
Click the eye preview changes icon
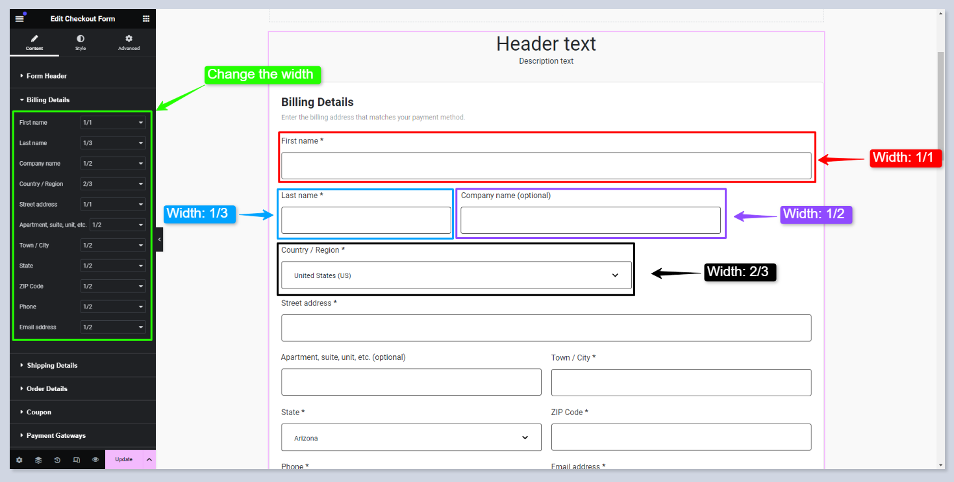(95, 460)
